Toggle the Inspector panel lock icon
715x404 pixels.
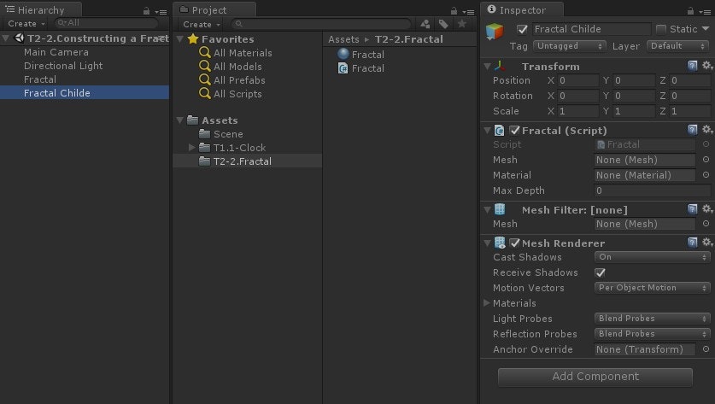click(x=690, y=11)
